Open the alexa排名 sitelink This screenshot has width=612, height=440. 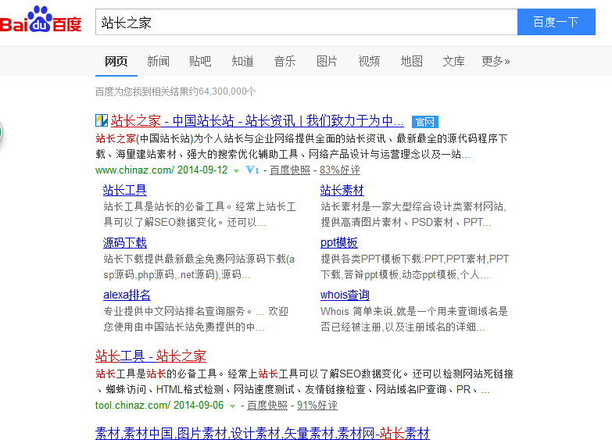coord(127,295)
